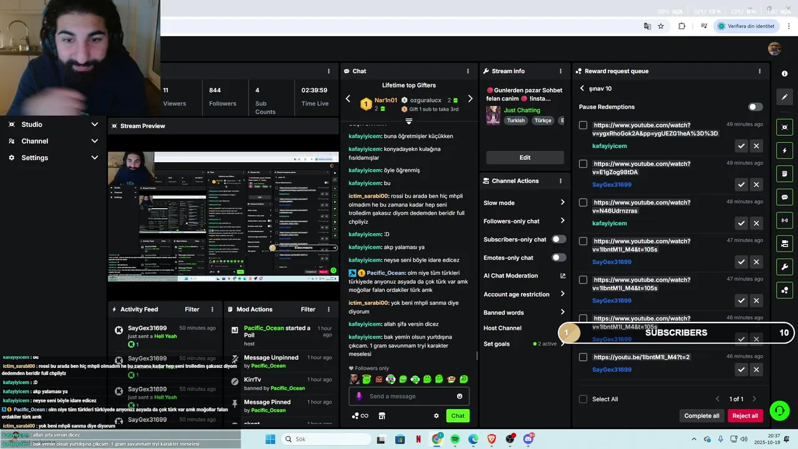
Task: Check the box for v=E1gZog98tDA redemption
Action: pyautogui.click(x=583, y=164)
